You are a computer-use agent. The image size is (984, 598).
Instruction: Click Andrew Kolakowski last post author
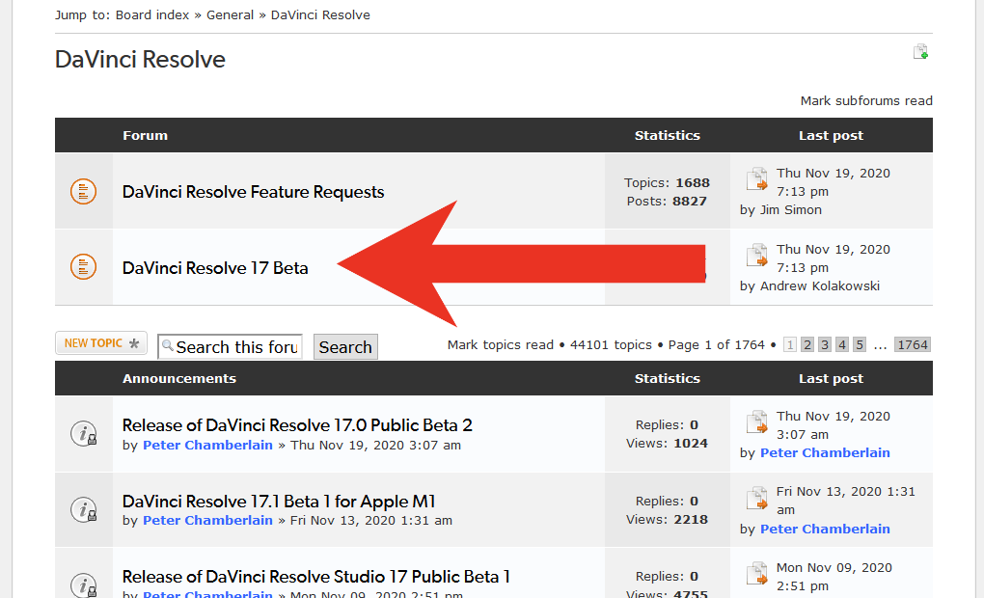[820, 286]
